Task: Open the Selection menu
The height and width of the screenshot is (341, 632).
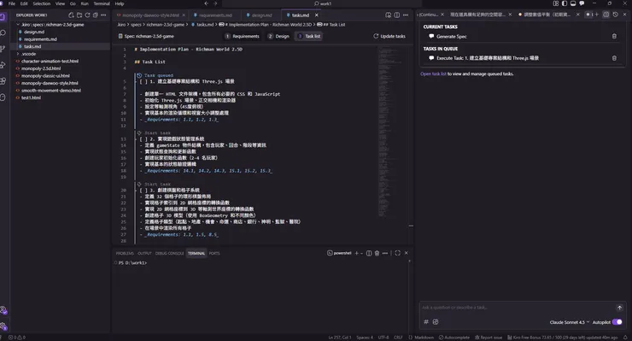Action: click(x=42, y=3)
